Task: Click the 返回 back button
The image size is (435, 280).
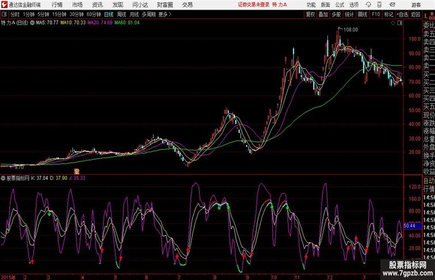Action: point(415,14)
